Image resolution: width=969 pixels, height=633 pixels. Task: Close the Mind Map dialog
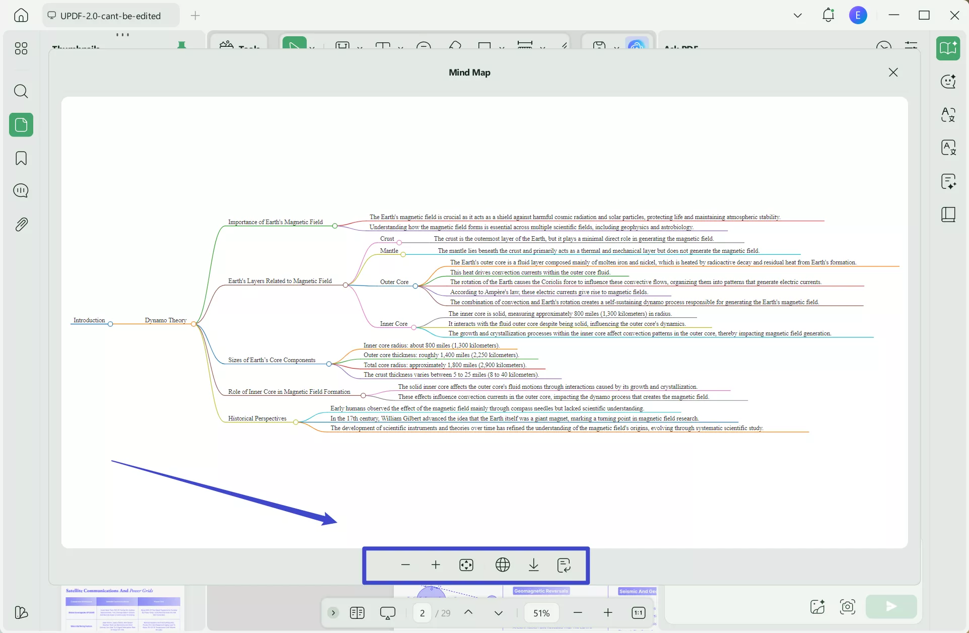tap(893, 72)
